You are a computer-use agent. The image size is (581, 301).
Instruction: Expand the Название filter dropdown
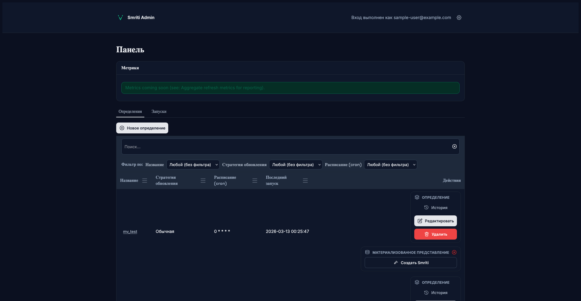(x=193, y=165)
